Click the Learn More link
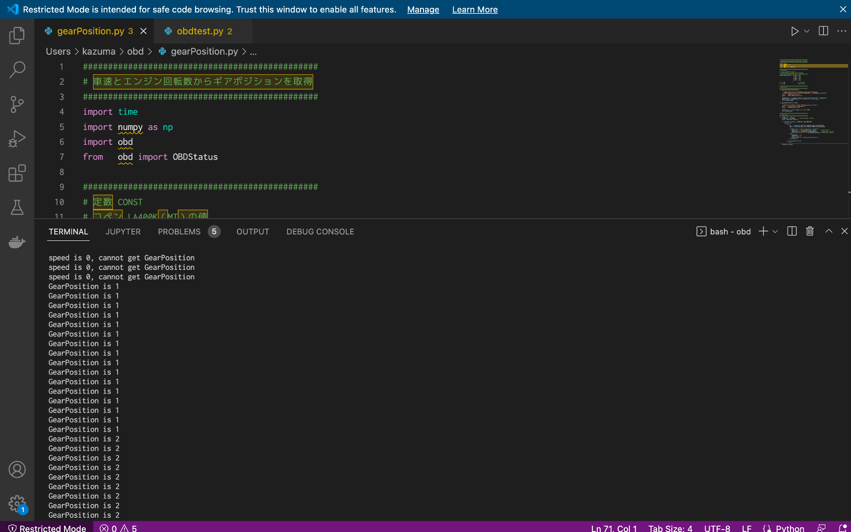 pyautogui.click(x=475, y=9)
